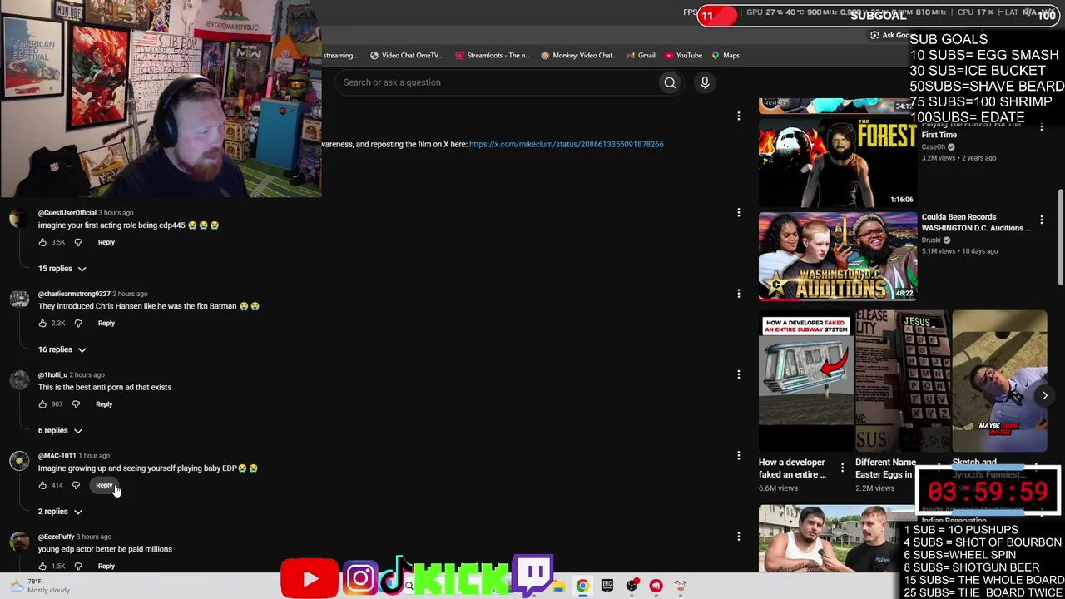Like the @1holli_u comment
Viewport: 1065px width, 599px height.
pos(42,404)
